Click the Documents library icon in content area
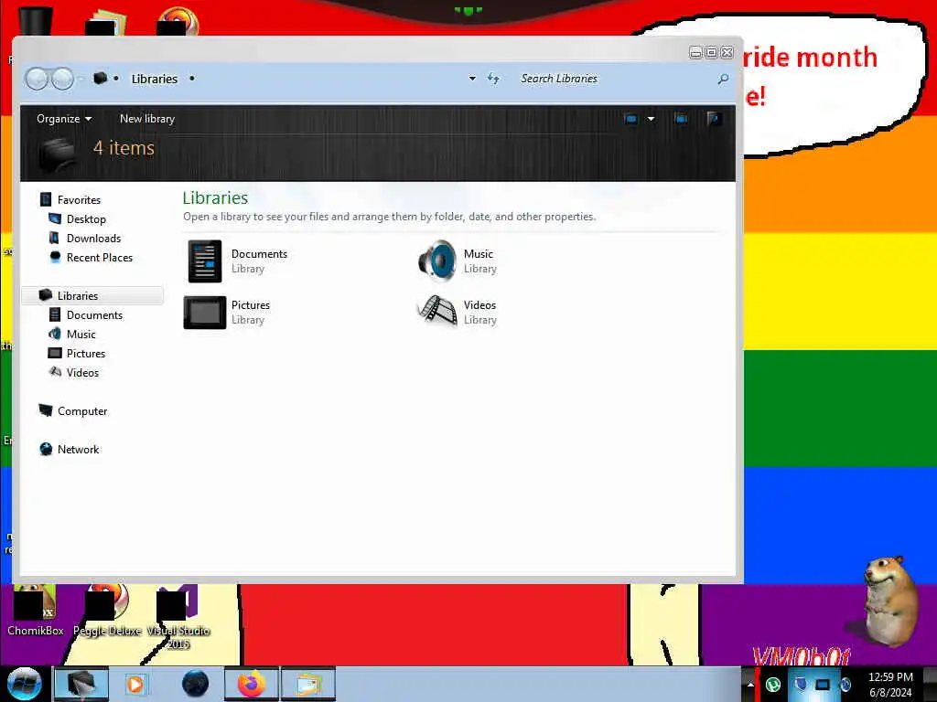This screenshot has height=702, width=937. tap(204, 261)
